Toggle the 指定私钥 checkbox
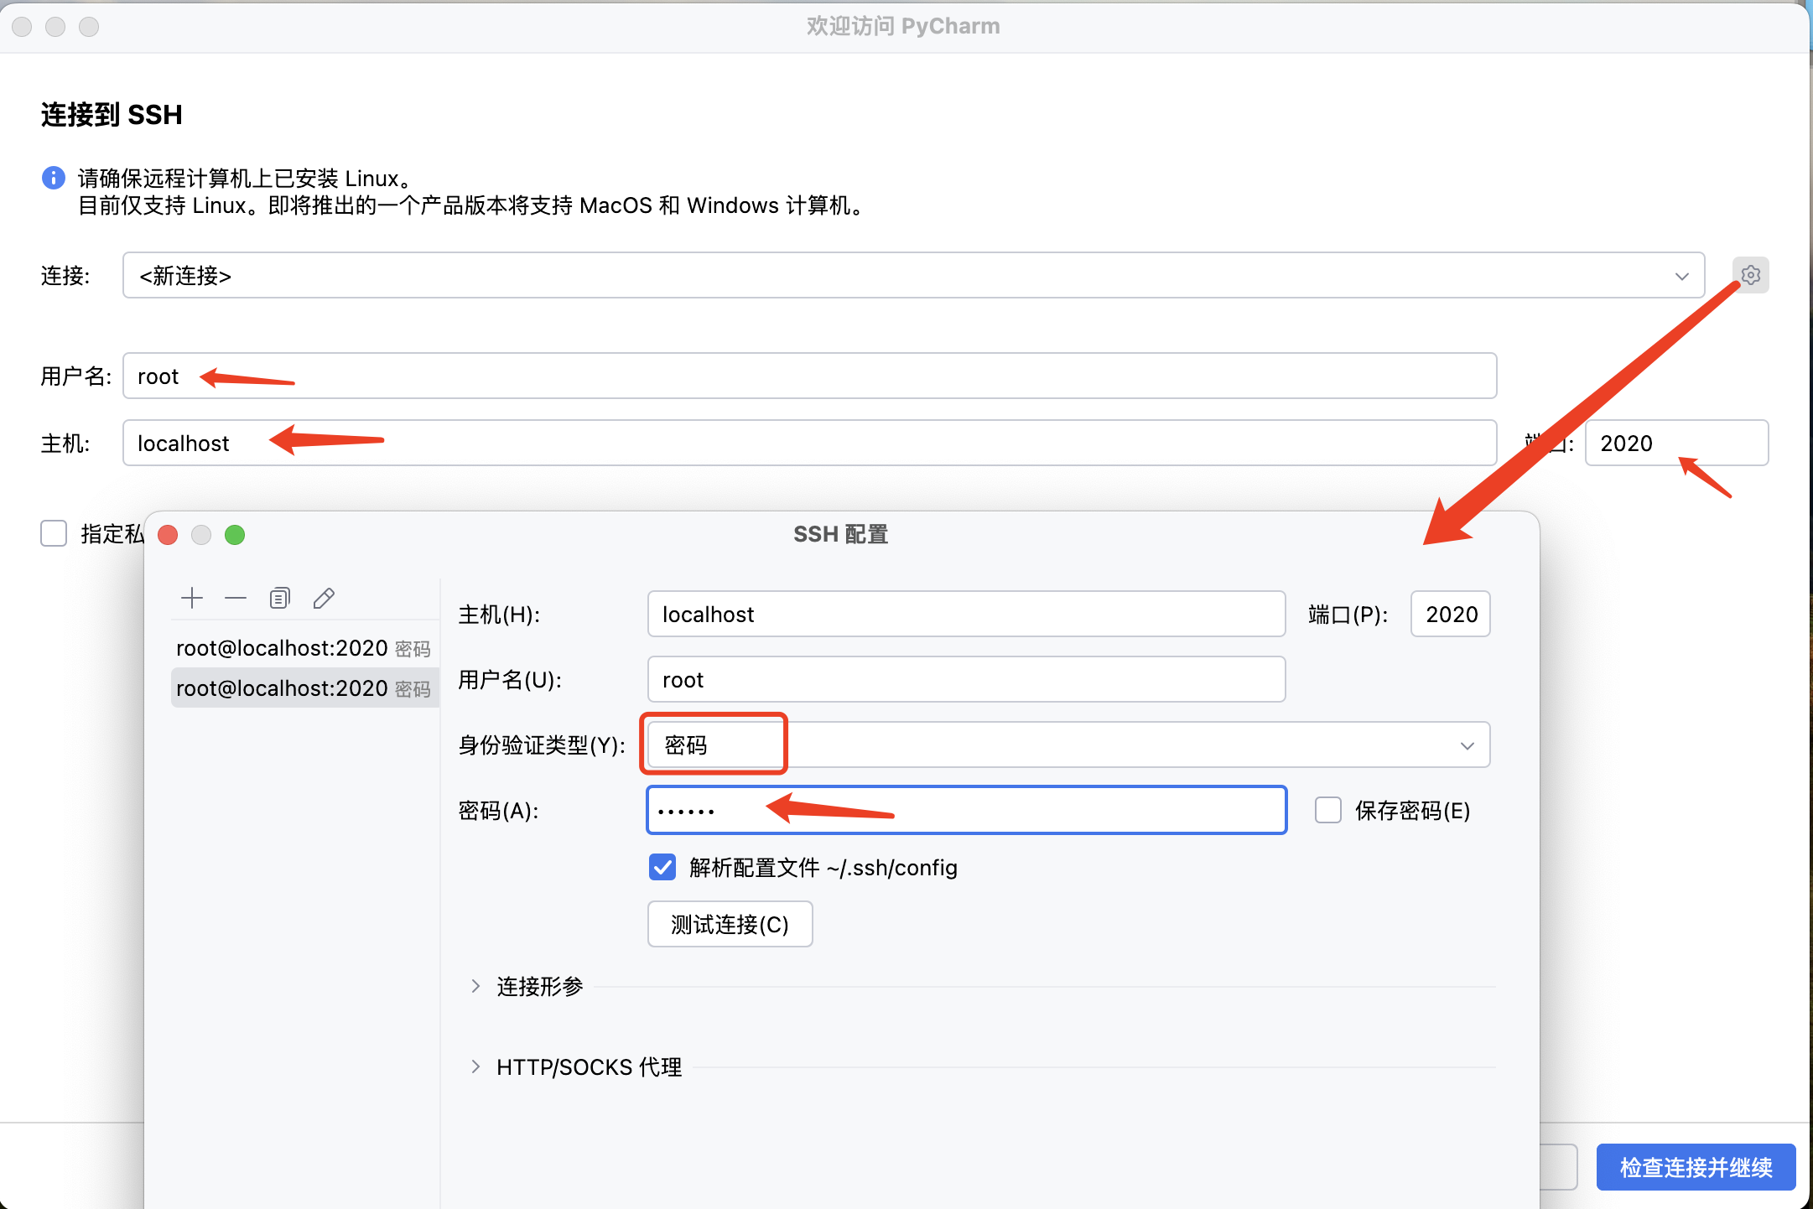 [x=54, y=533]
